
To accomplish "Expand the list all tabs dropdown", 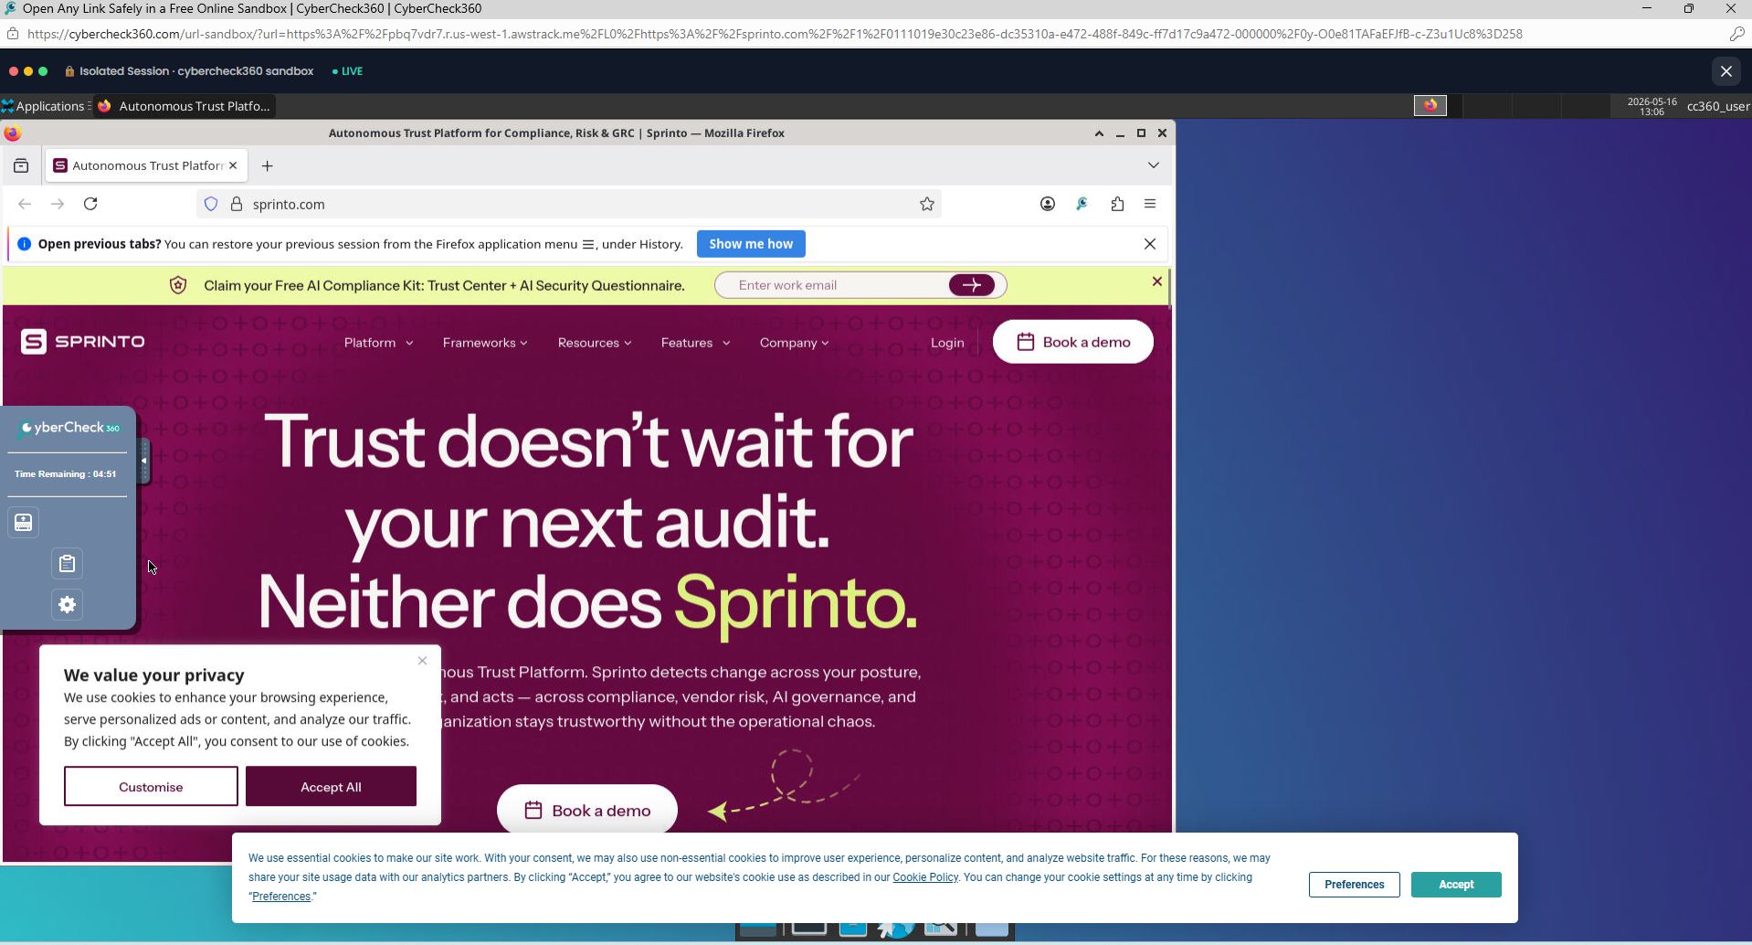I will pyautogui.click(x=1154, y=165).
